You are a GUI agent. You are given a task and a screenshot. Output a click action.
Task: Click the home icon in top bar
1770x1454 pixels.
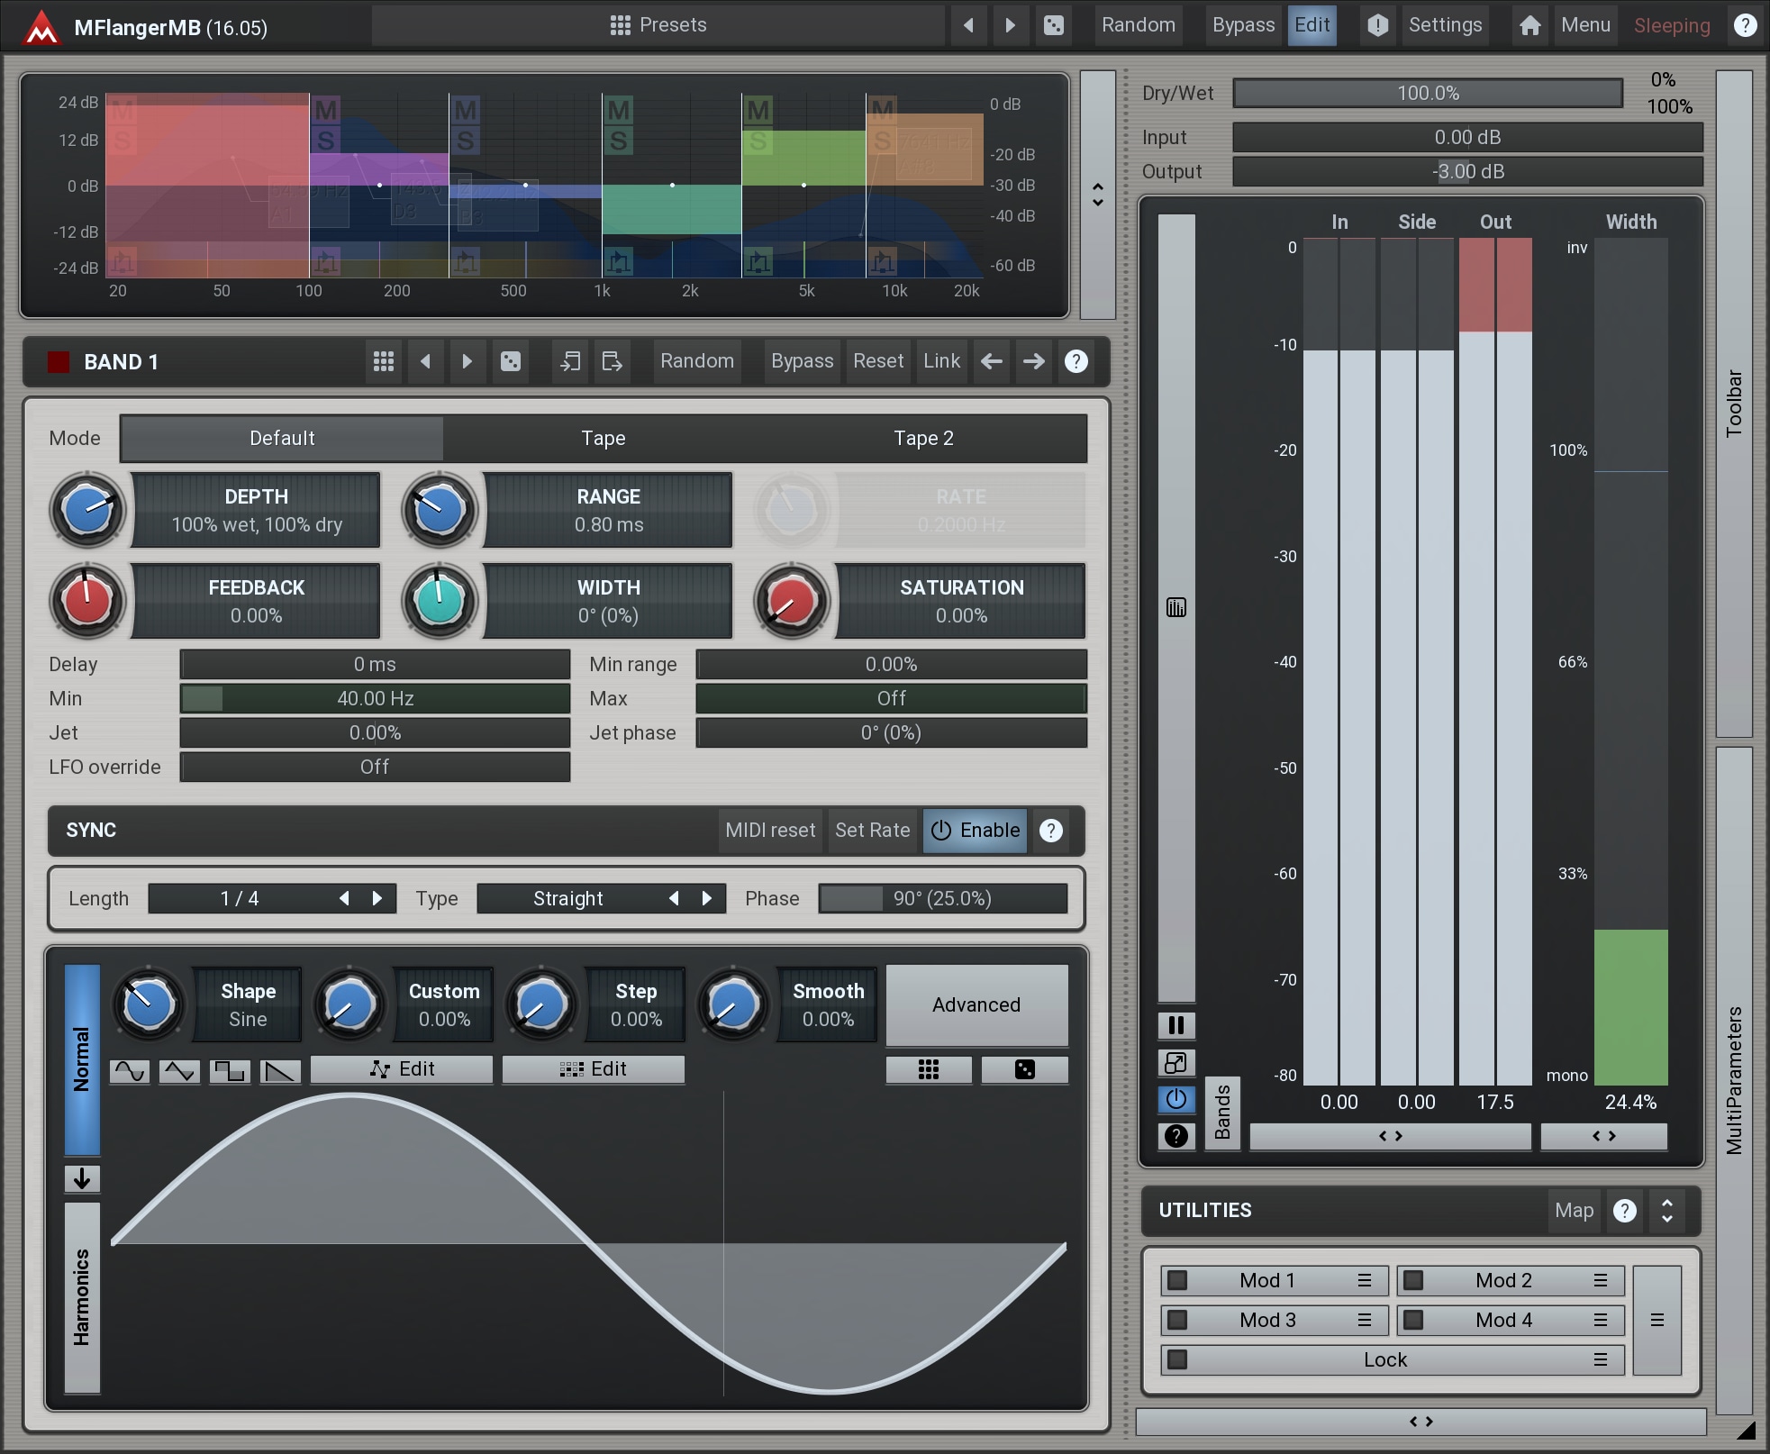point(1529,25)
